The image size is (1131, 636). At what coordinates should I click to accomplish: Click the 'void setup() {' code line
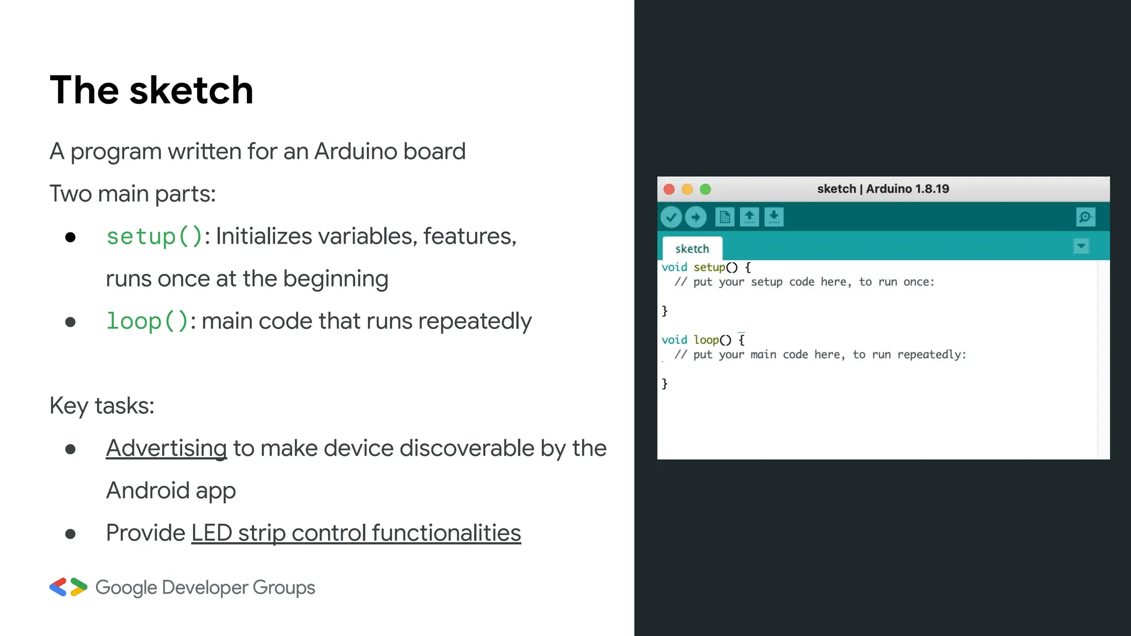(706, 267)
